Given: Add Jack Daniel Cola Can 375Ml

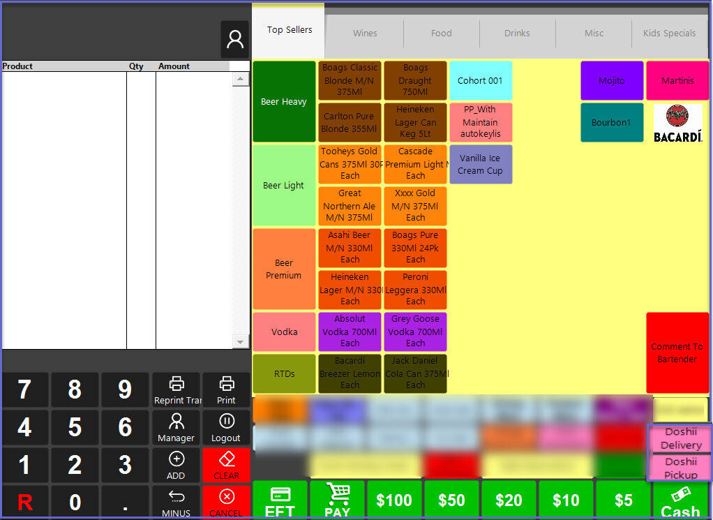Looking at the screenshot, I should coord(415,373).
